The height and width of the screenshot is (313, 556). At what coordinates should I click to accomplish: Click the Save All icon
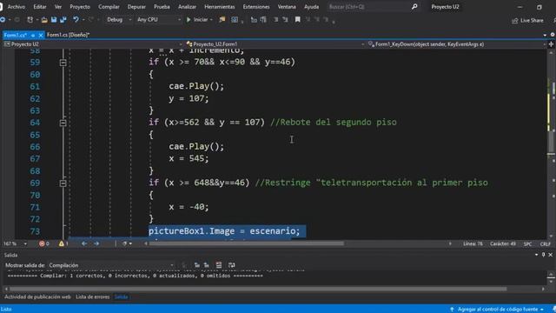(x=63, y=20)
